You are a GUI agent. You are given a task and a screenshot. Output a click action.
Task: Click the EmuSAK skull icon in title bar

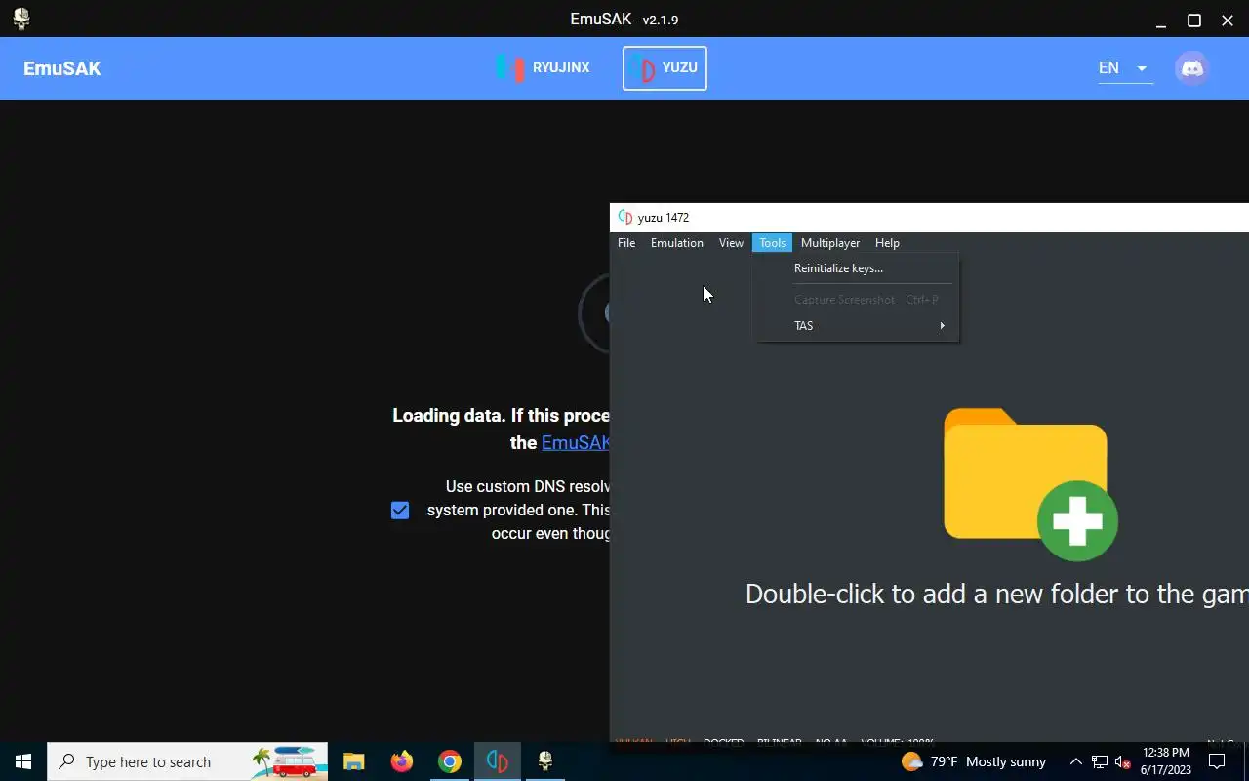[x=20, y=19]
